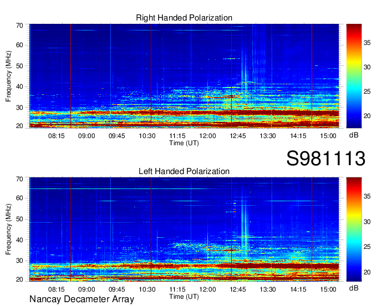Click 60 MHz tick on upper plot frequency axis
Screen dimensions: 377x306
(x=19, y=45)
